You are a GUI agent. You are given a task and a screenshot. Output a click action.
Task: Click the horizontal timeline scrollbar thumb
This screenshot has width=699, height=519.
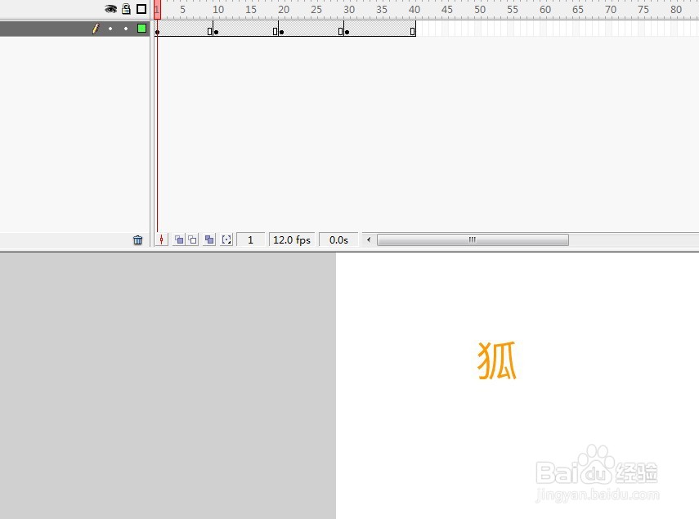coord(473,239)
